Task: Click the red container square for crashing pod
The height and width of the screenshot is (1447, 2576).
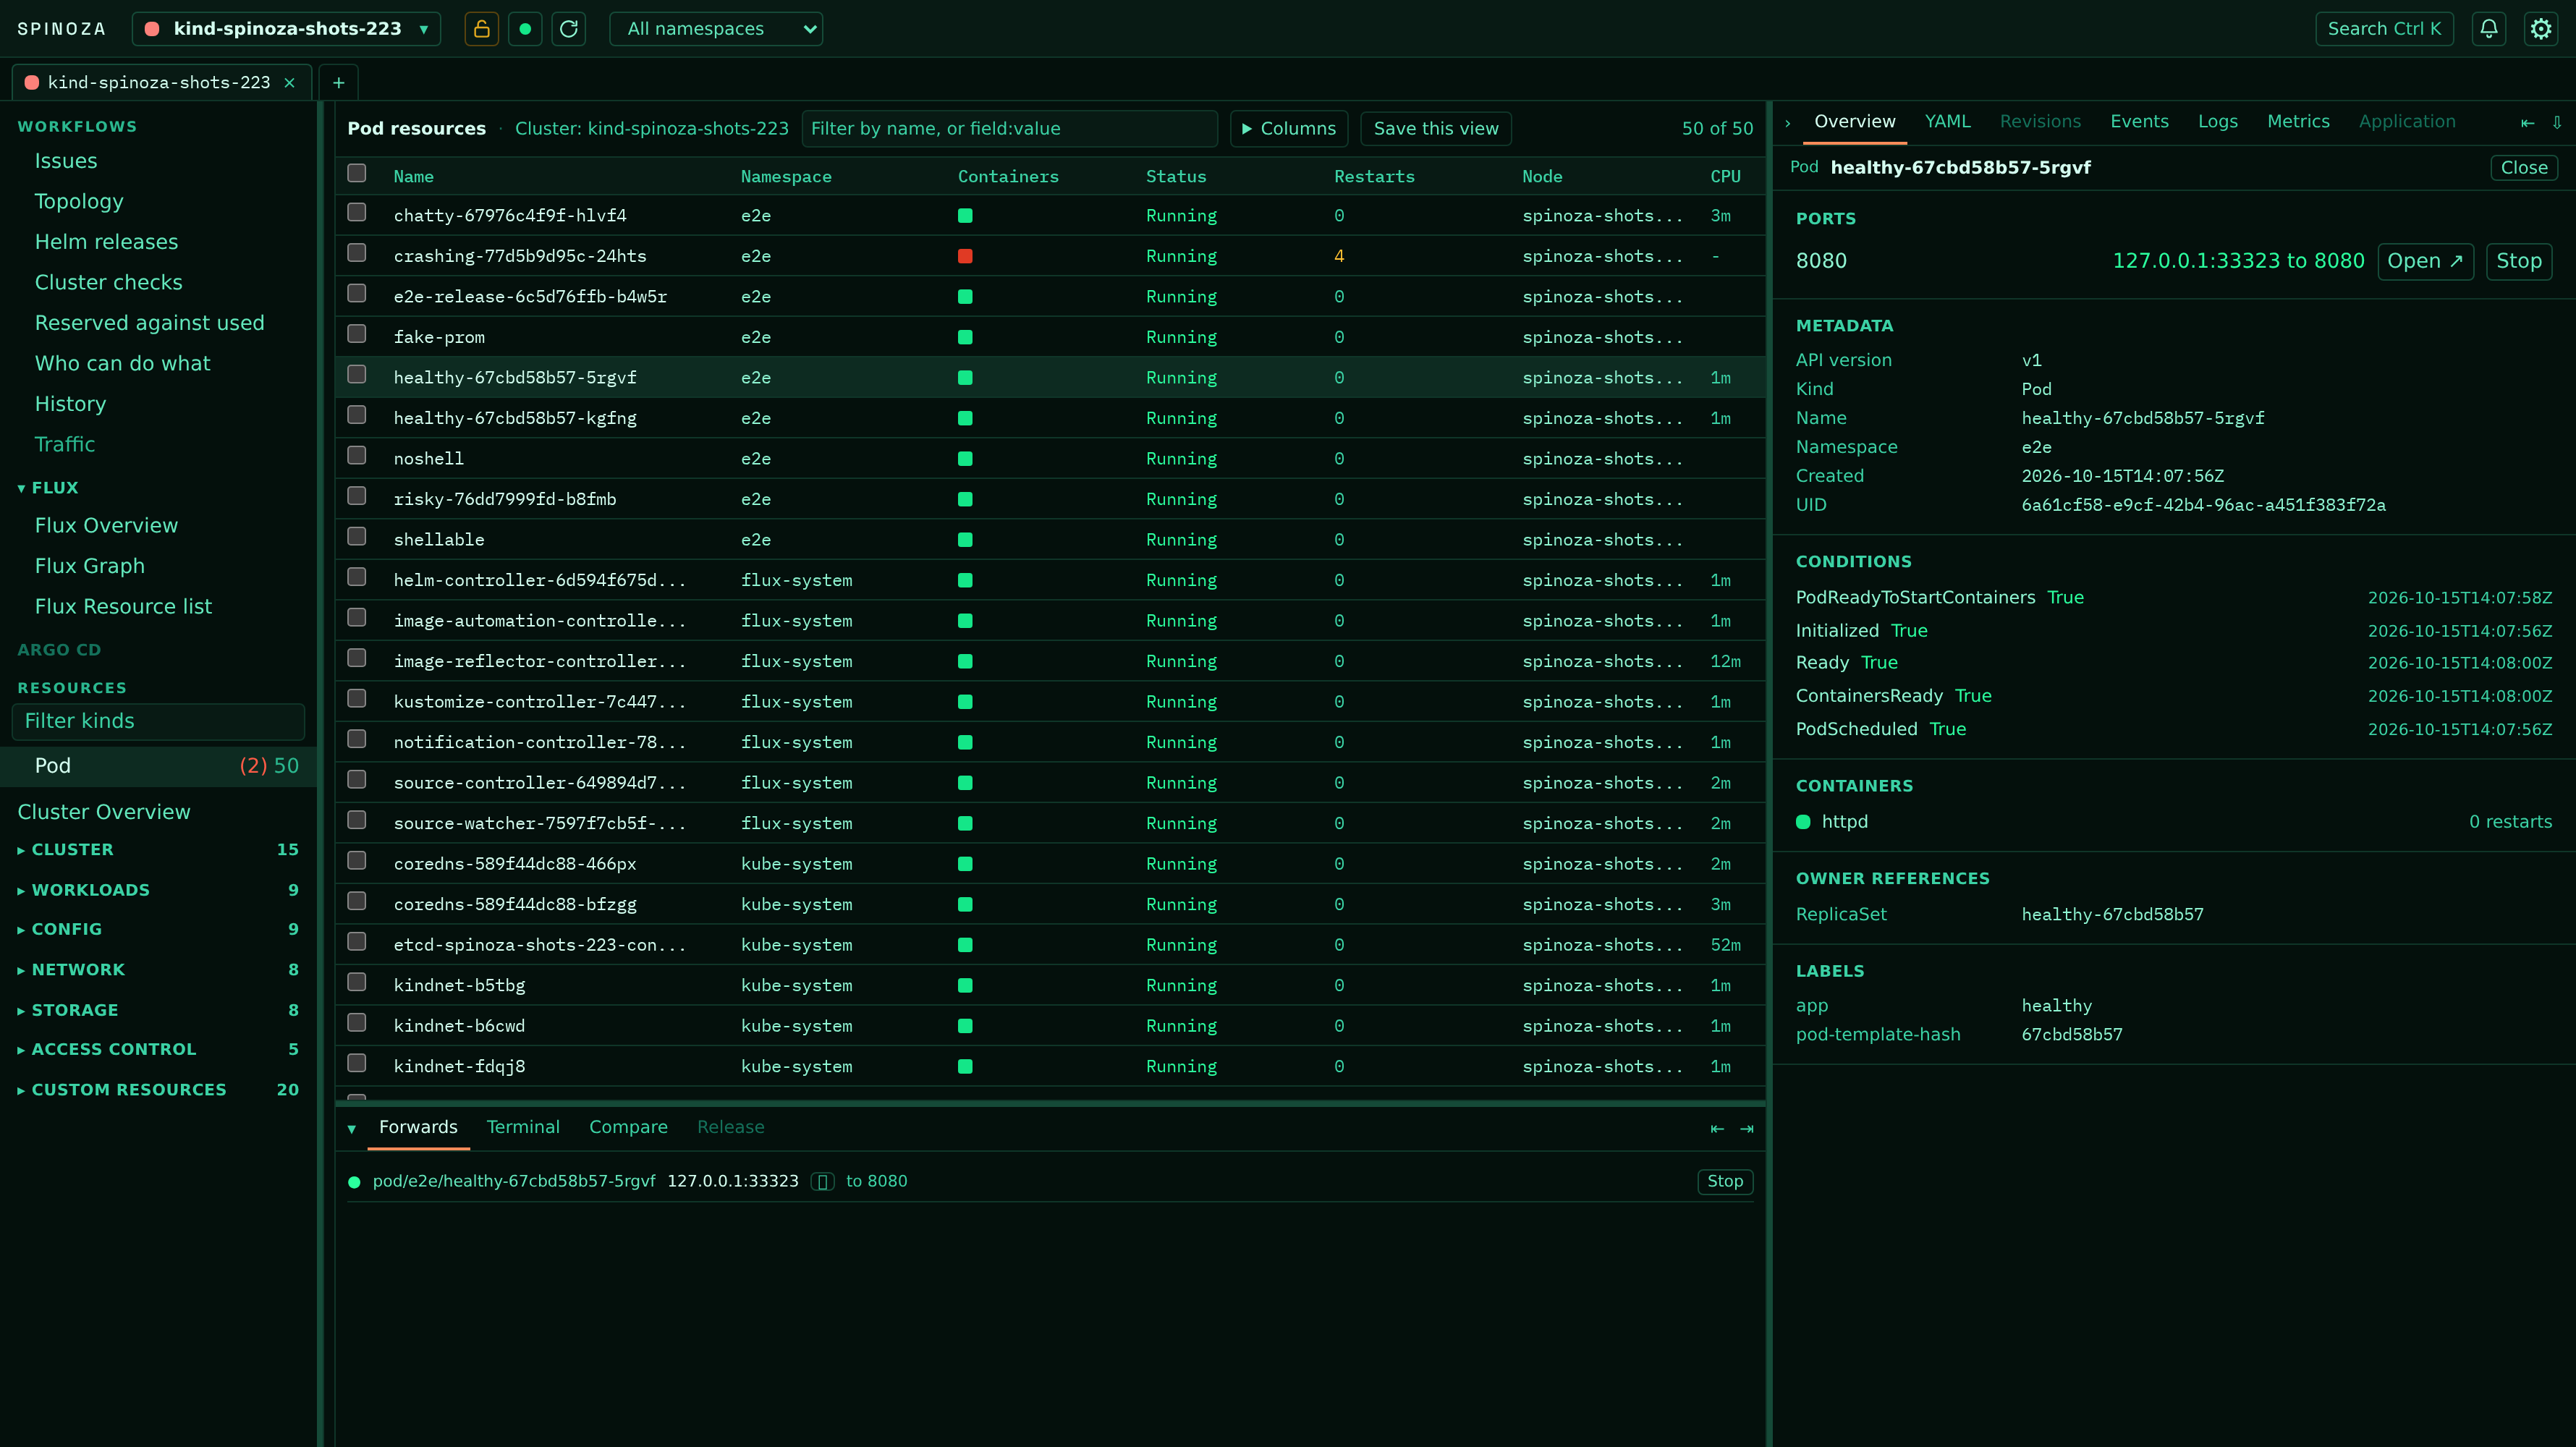Action: click(x=965, y=257)
